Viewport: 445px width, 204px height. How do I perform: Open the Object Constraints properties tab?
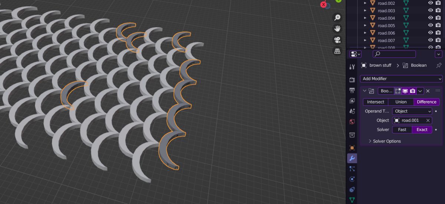pos(352,190)
